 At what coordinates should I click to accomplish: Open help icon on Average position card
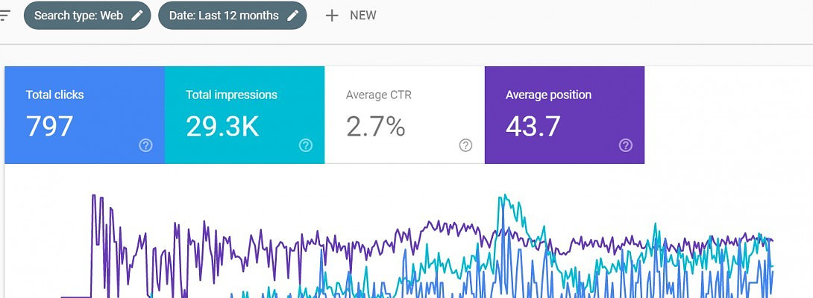[626, 145]
